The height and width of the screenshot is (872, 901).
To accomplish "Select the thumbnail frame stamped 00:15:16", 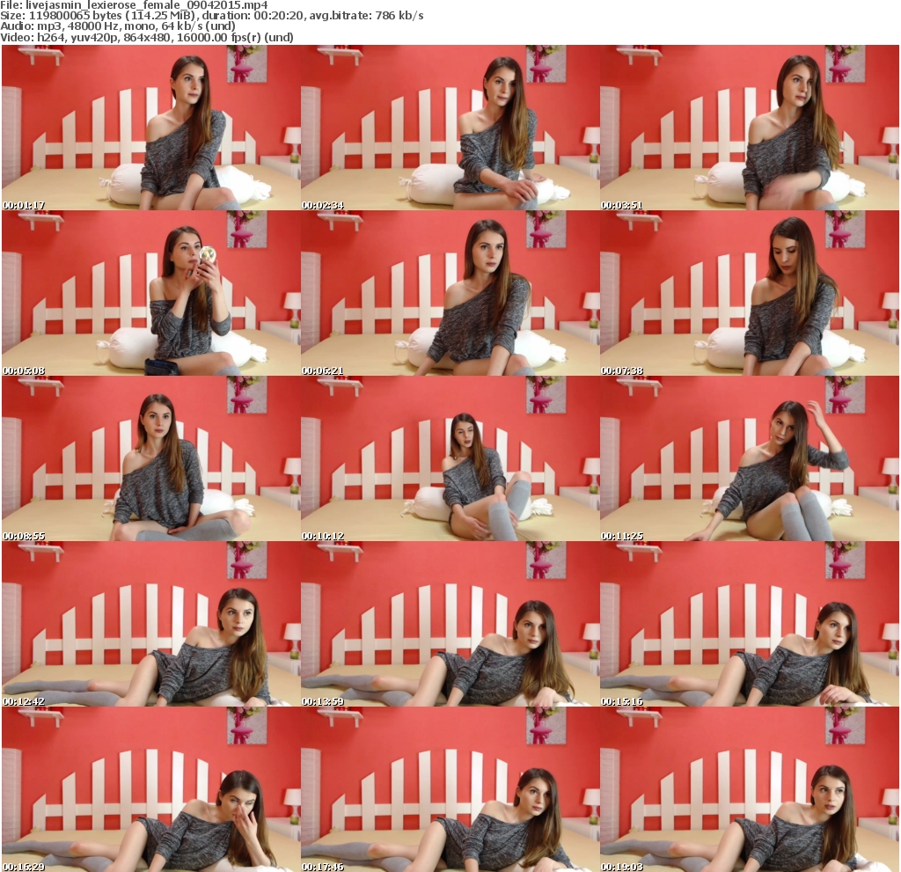I will point(750,624).
